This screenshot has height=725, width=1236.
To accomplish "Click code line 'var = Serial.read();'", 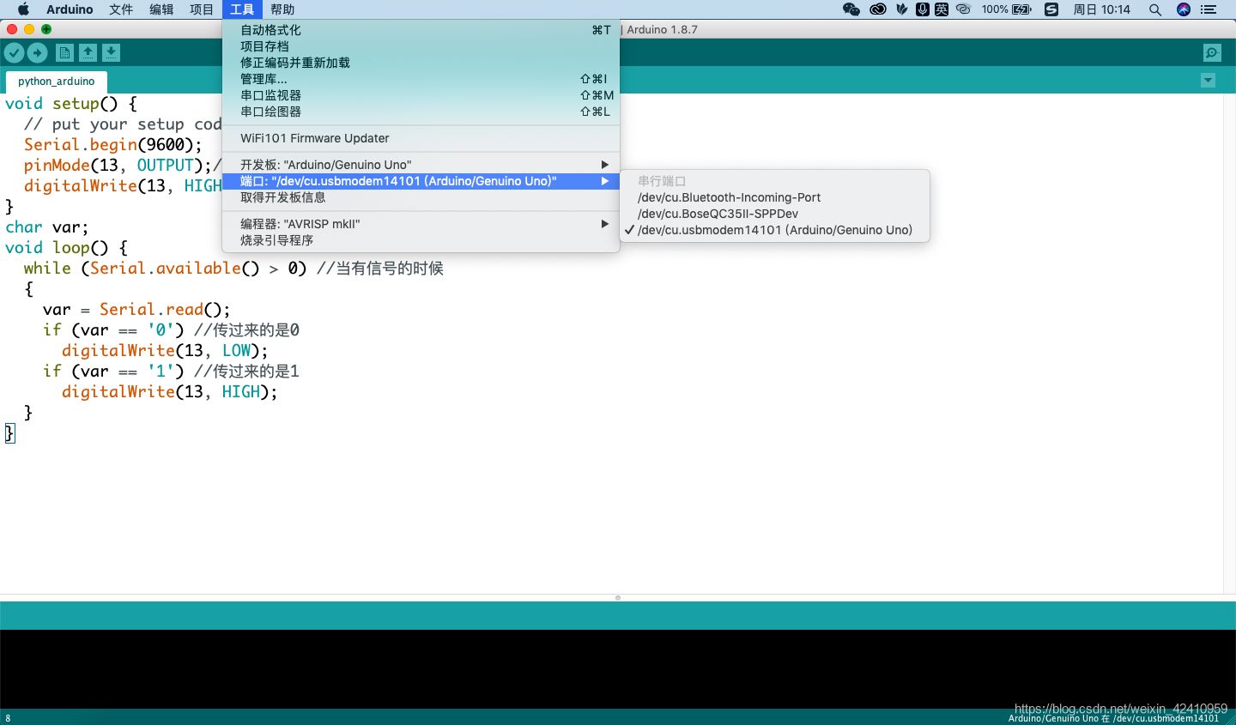I will pyautogui.click(x=136, y=310).
